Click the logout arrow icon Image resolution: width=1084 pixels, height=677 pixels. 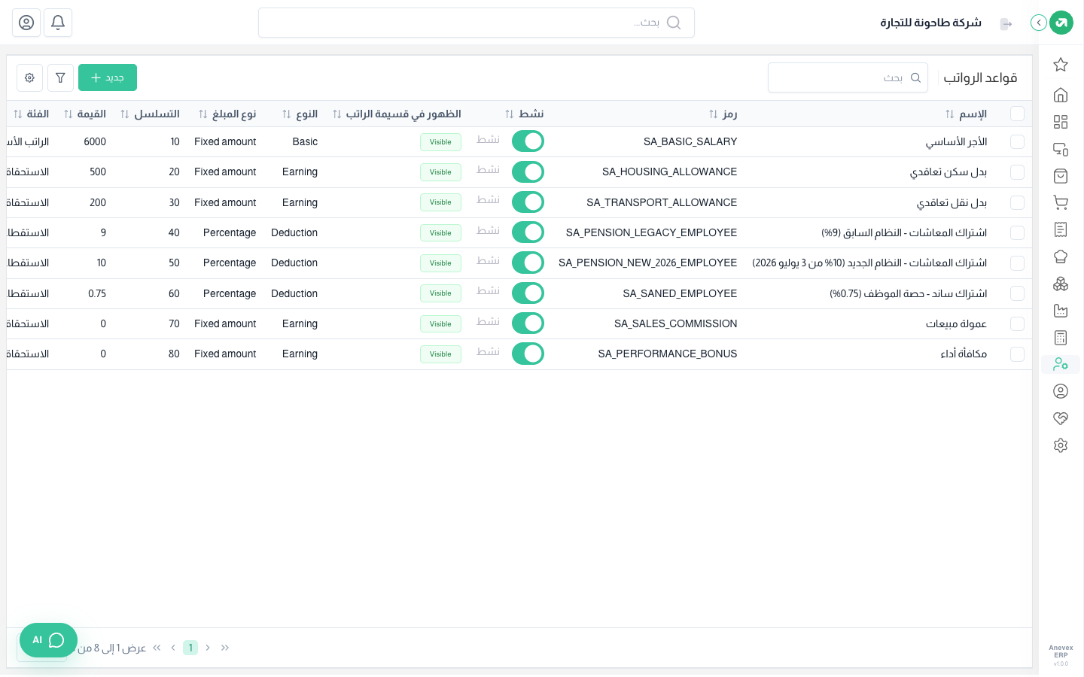(x=1006, y=24)
